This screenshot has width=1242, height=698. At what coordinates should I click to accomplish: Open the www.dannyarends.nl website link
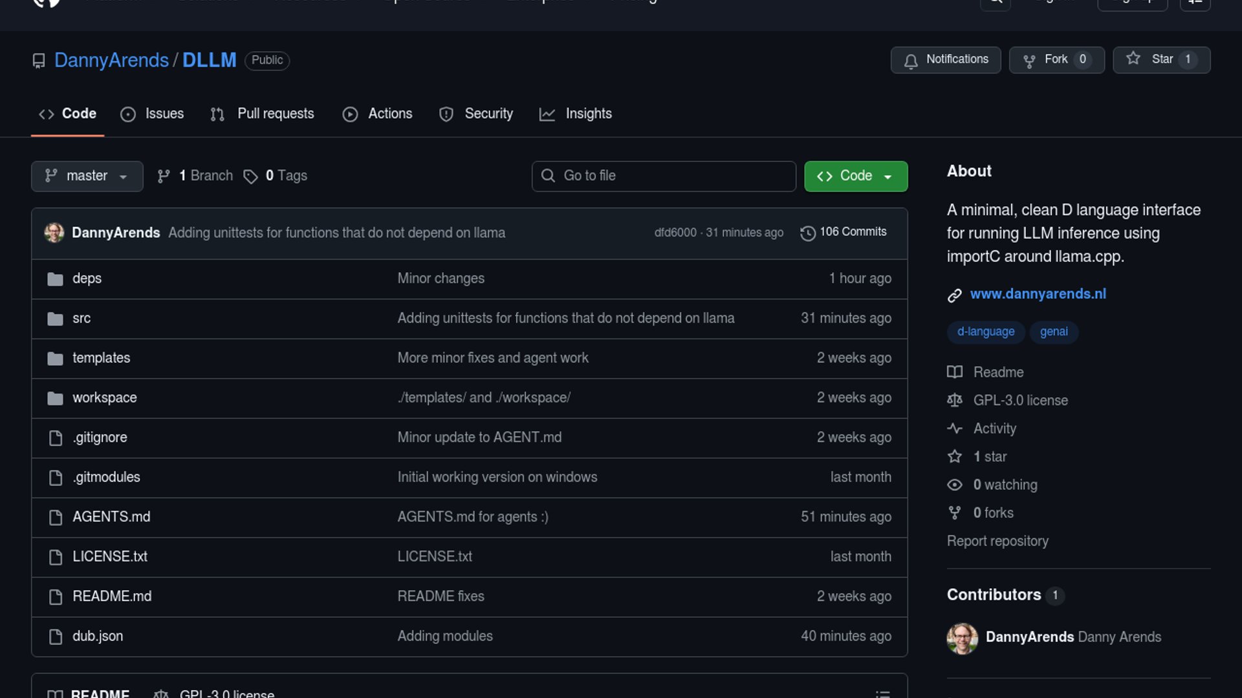coord(1038,294)
